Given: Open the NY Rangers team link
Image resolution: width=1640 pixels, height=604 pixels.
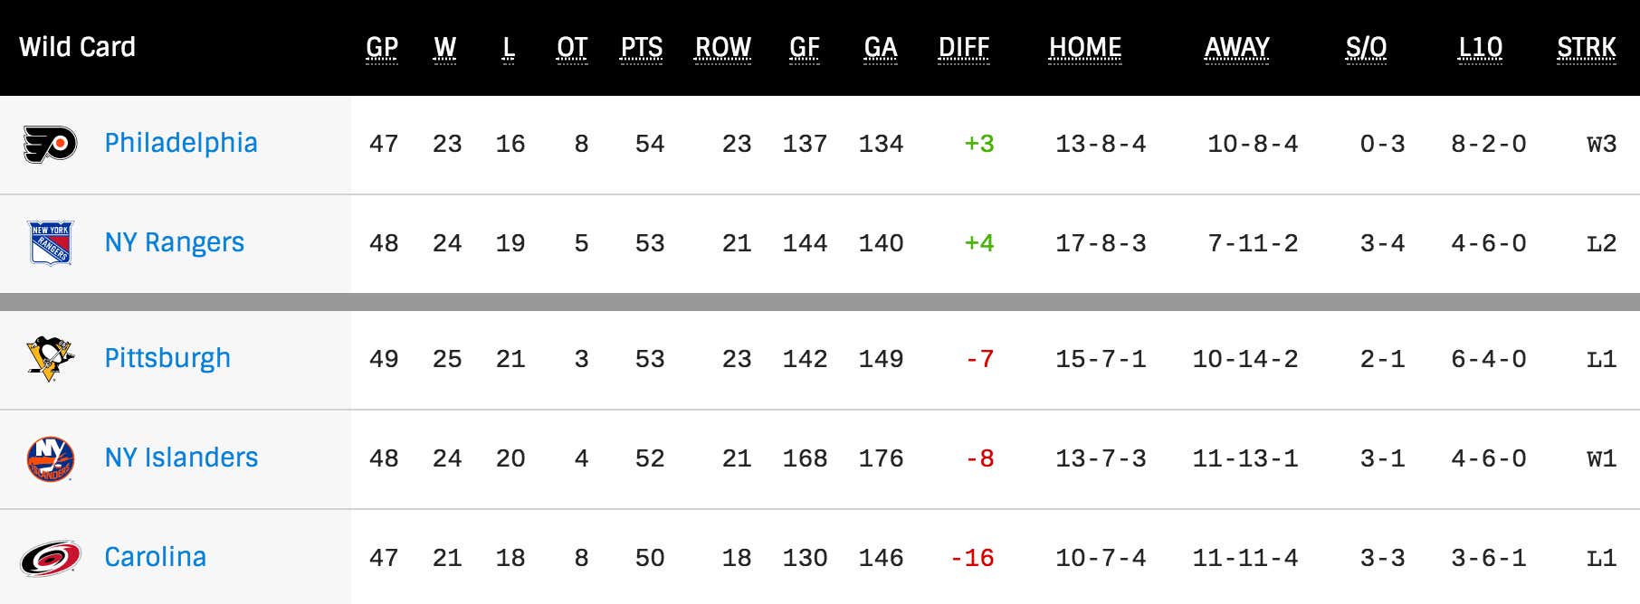Looking at the screenshot, I should [175, 242].
